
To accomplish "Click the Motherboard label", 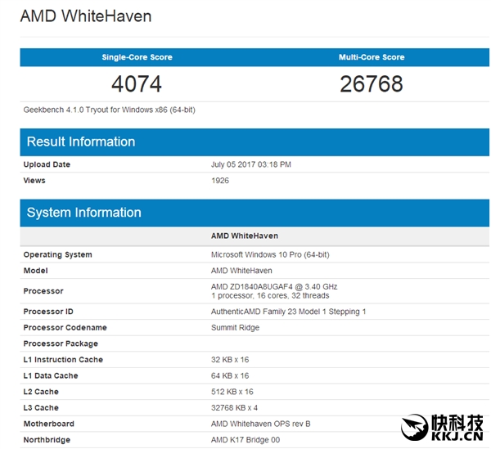I will pos(48,424).
